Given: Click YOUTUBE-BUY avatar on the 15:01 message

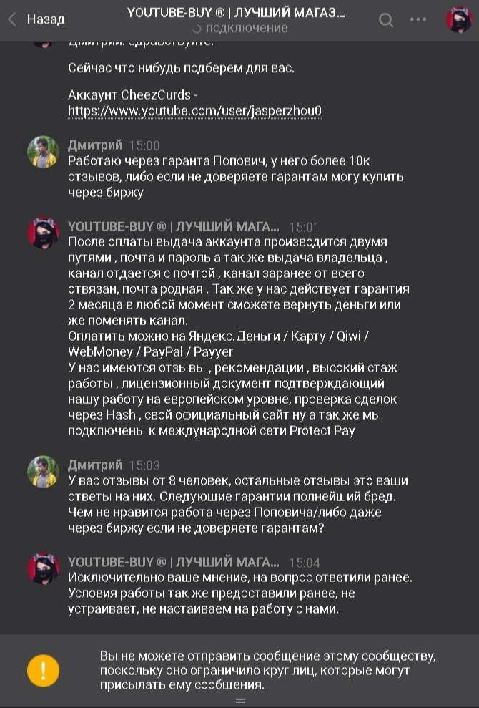Looking at the screenshot, I should 43,233.
